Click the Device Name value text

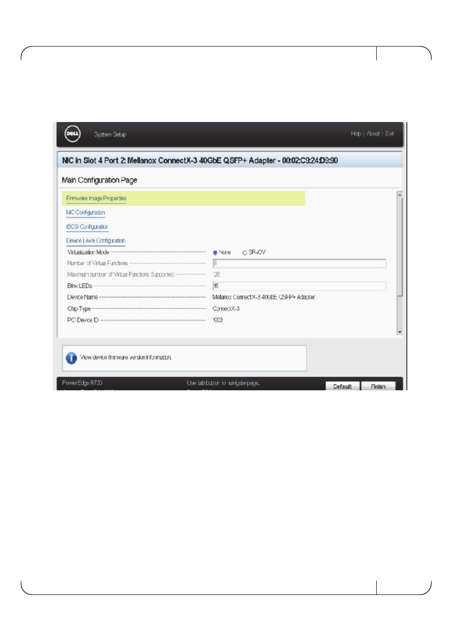point(263,297)
